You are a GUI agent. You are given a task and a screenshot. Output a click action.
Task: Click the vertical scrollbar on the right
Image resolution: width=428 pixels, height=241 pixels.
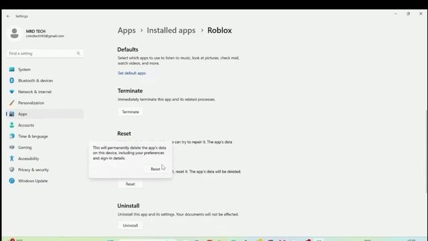point(427,151)
